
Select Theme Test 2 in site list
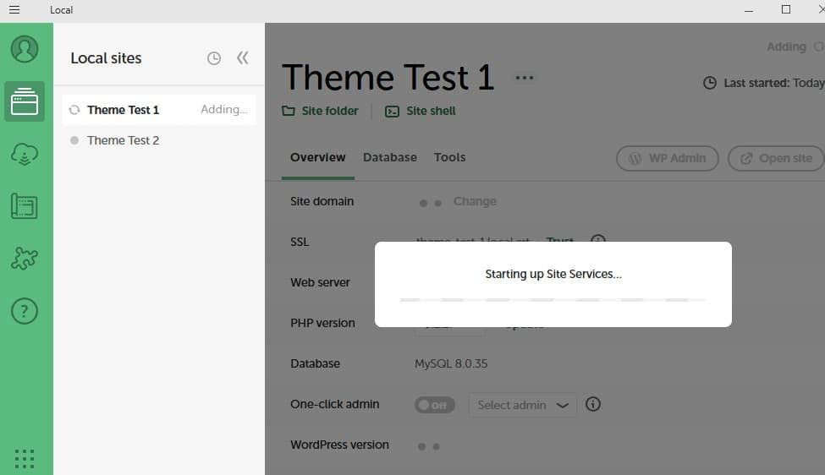[x=123, y=140]
